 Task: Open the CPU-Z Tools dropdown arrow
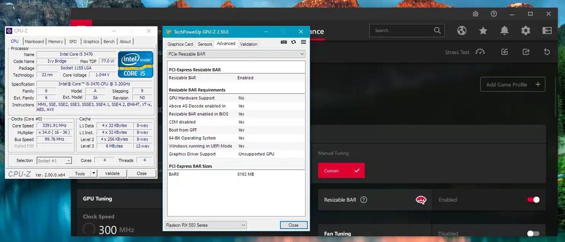(94, 173)
